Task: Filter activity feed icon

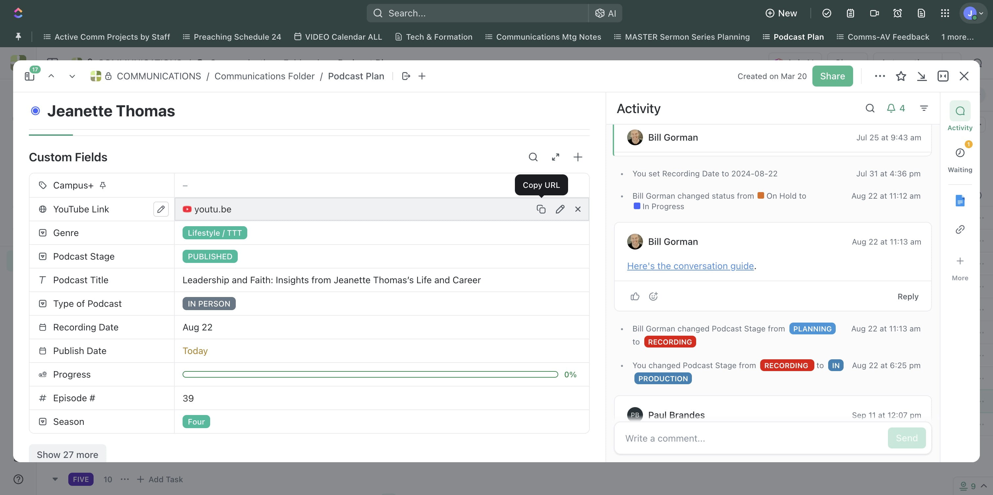Action: coord(924,108)
